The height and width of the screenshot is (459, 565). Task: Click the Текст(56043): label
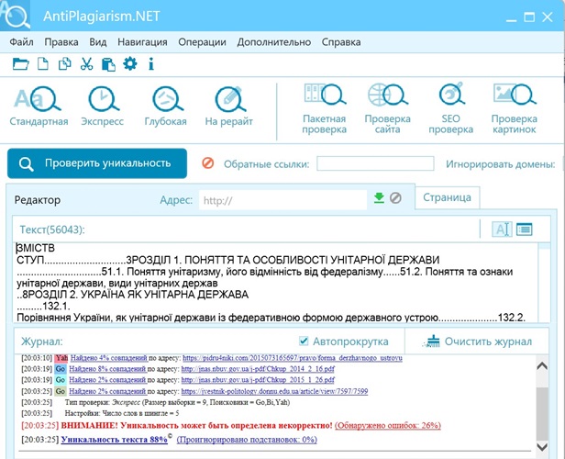click(x=52, y=229)
